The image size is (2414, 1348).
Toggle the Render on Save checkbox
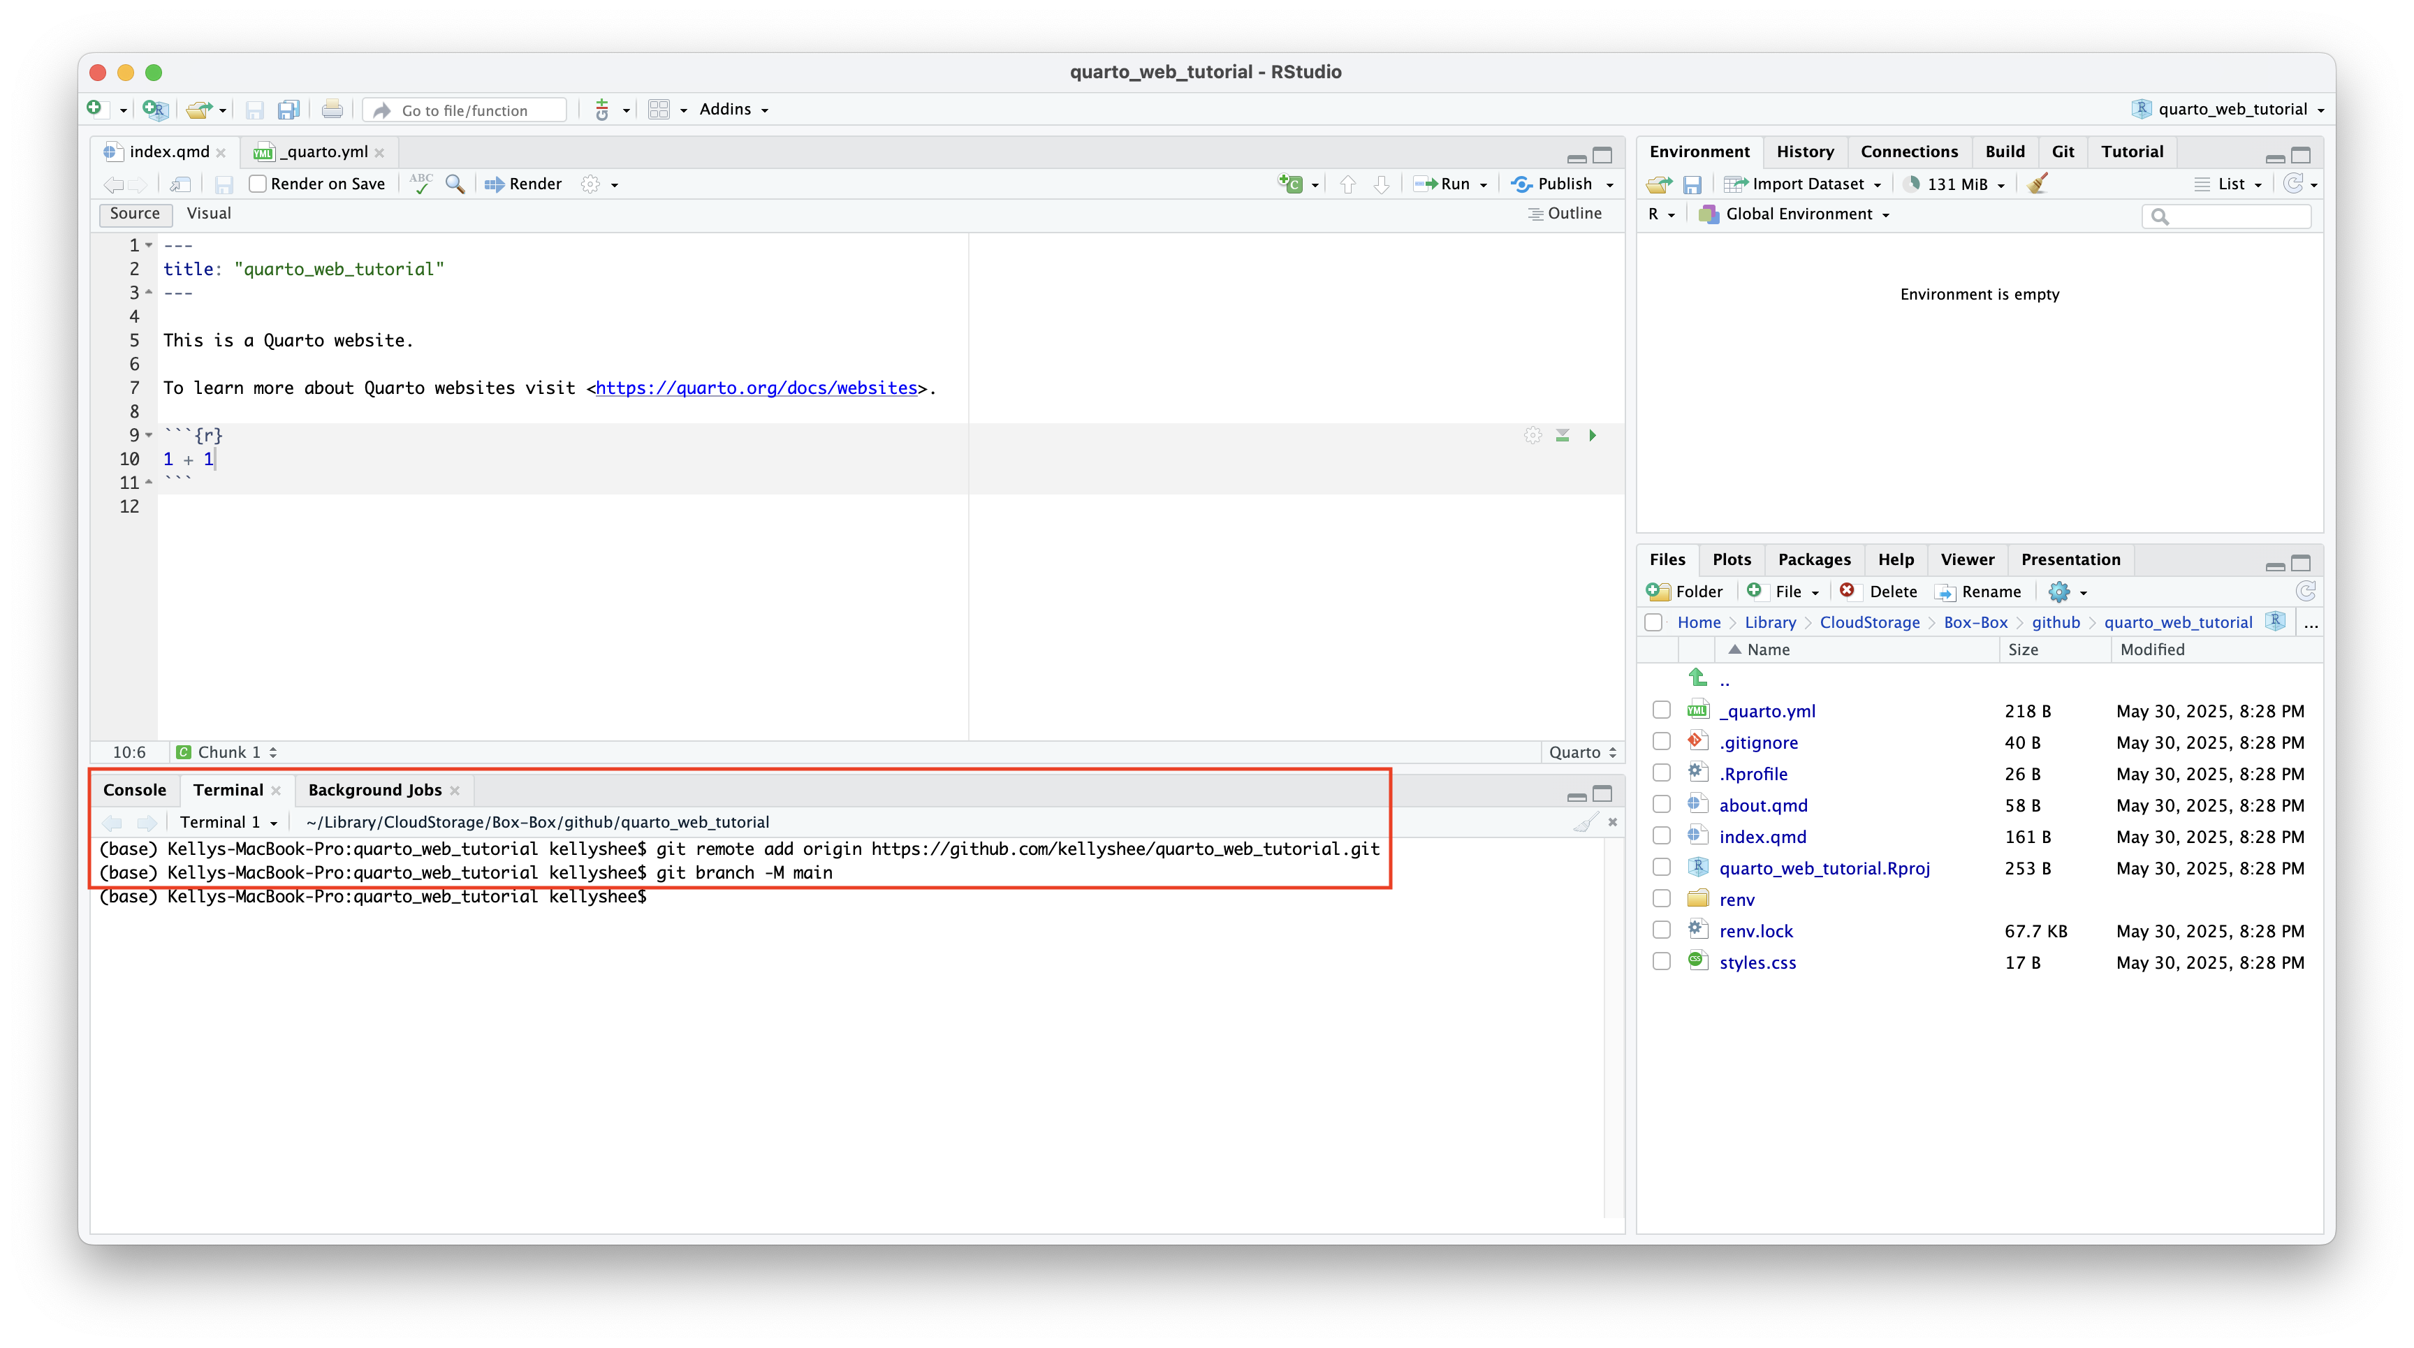coord(258,184)
